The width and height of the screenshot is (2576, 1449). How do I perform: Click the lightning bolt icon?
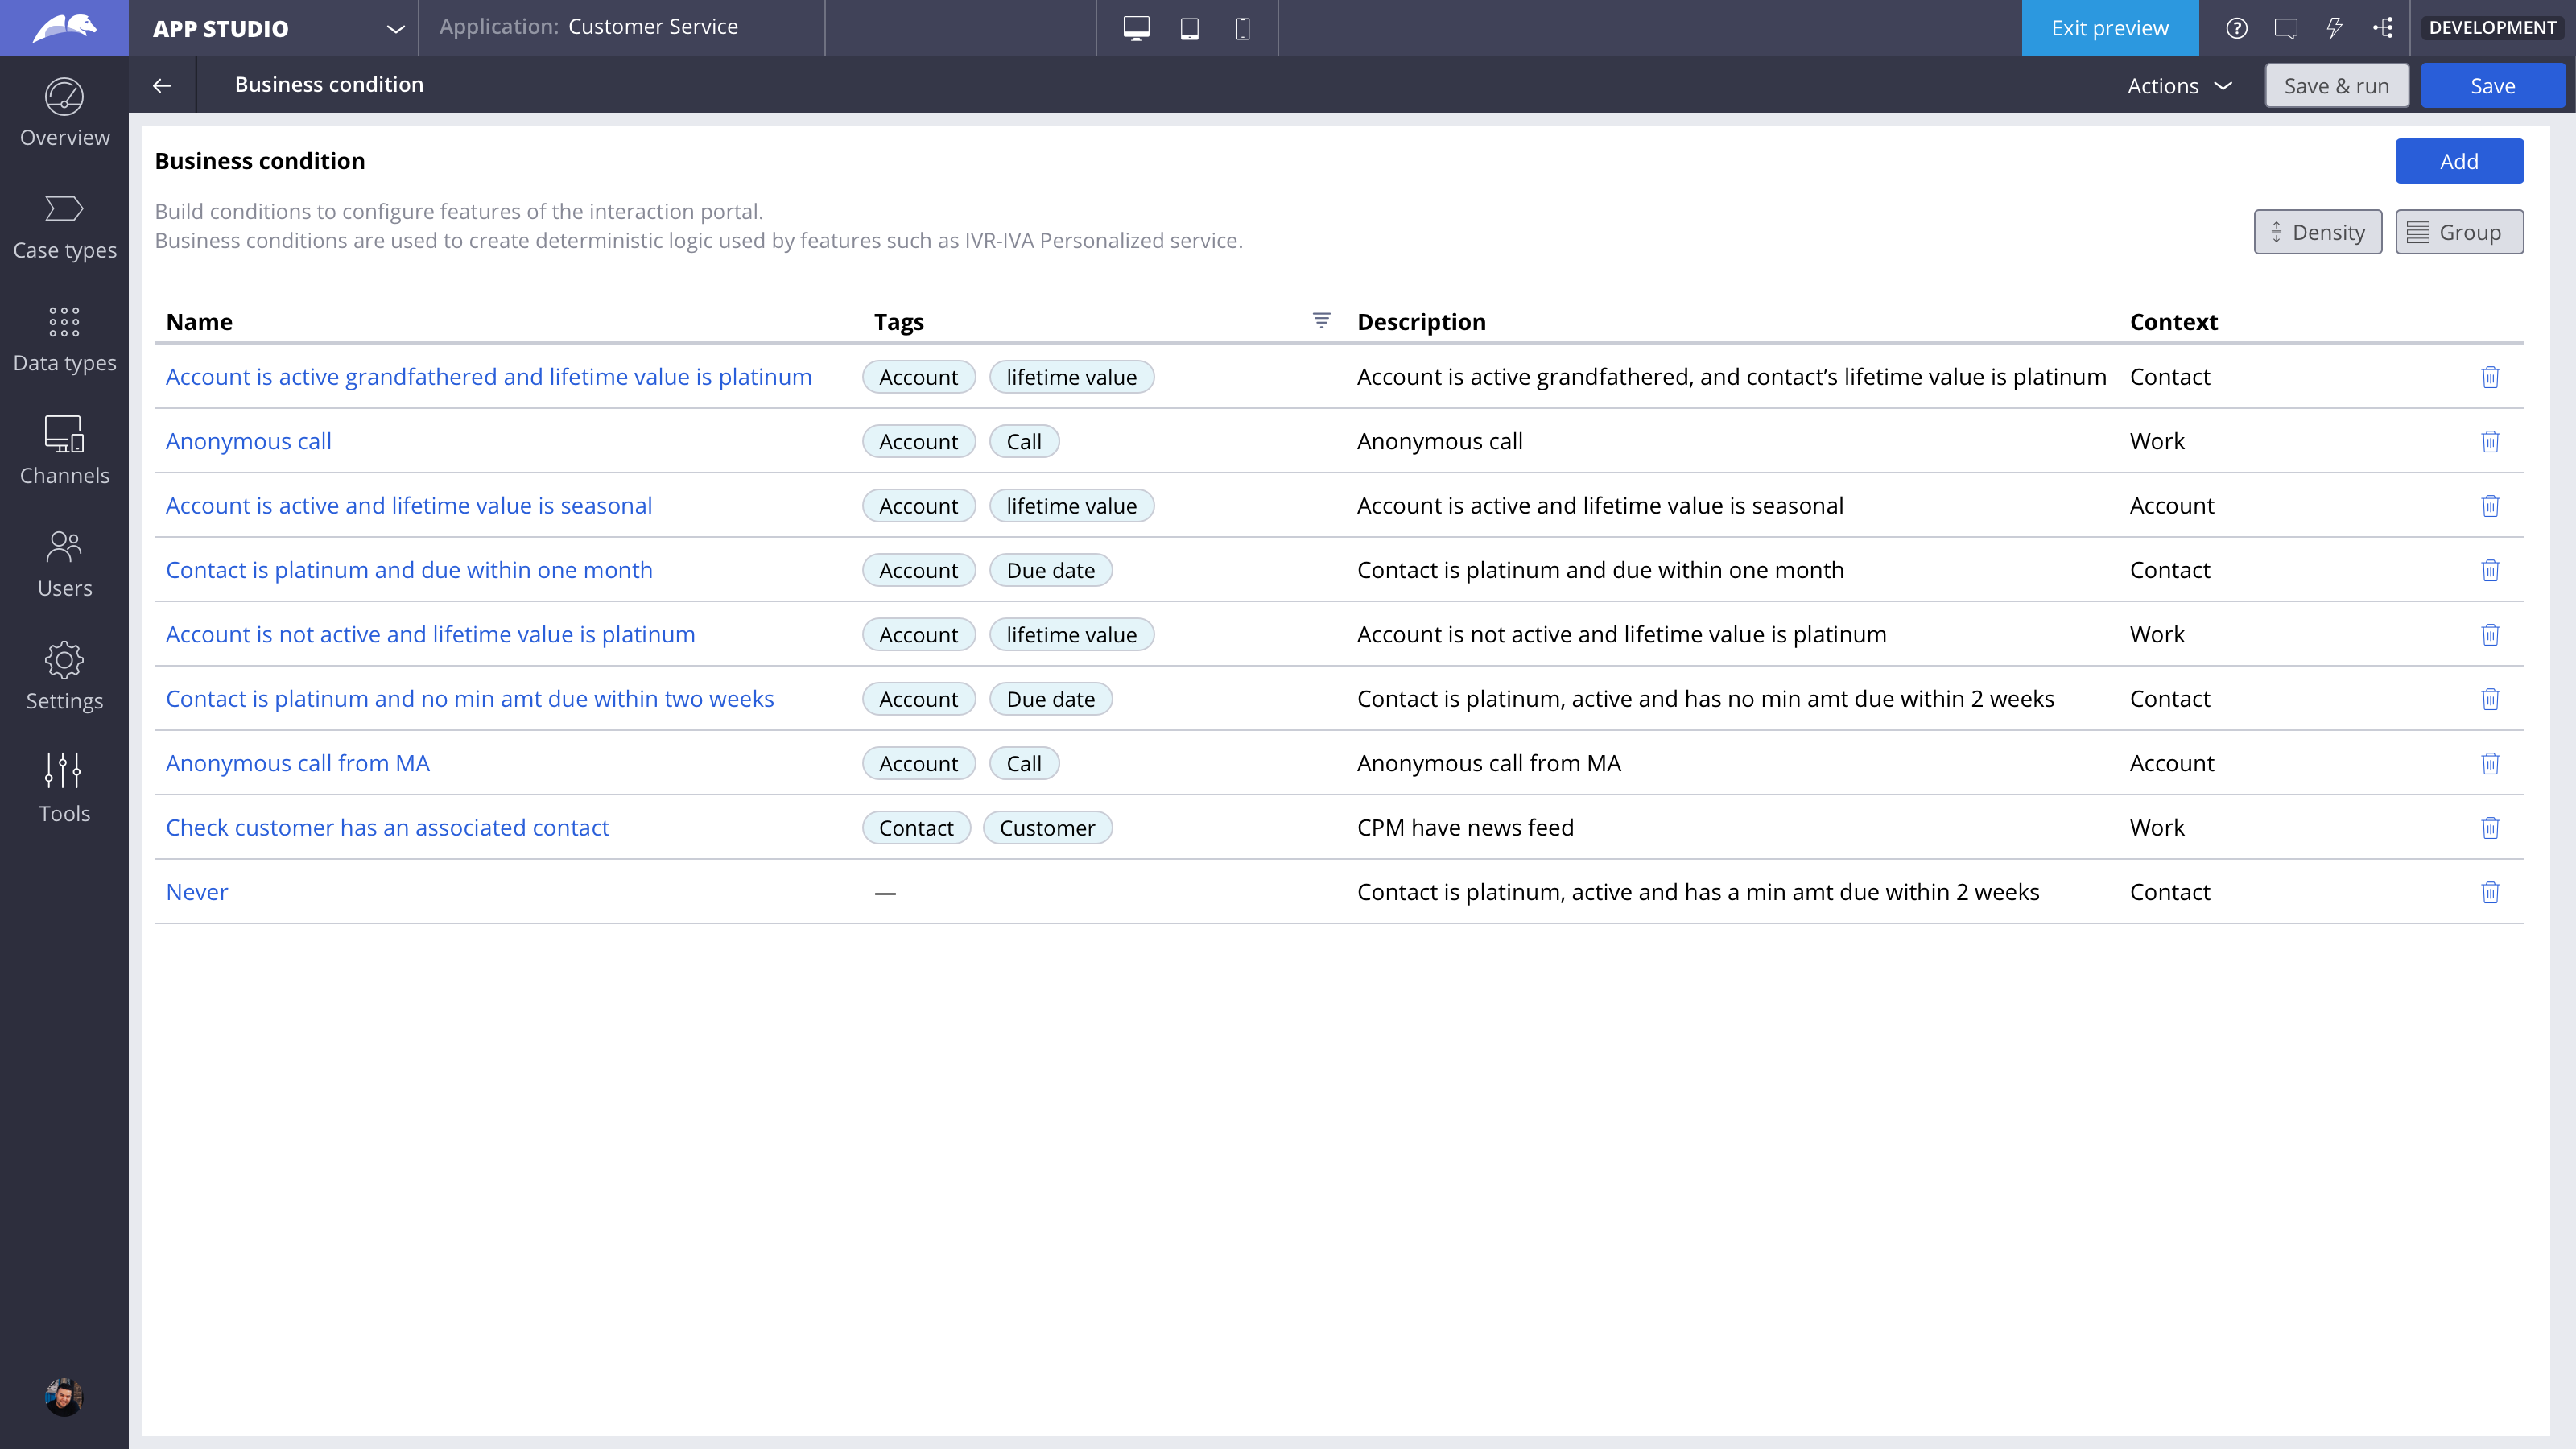click(x=2334, y=28)
